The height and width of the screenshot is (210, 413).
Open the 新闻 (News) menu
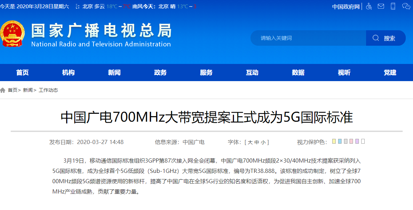[114, 73]
